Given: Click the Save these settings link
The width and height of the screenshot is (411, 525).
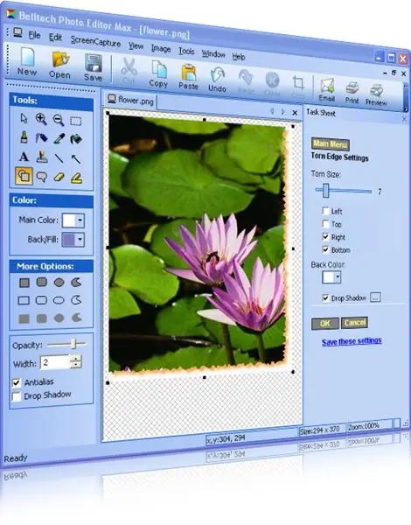Looking at the screenshot, I should click(352, 341).
